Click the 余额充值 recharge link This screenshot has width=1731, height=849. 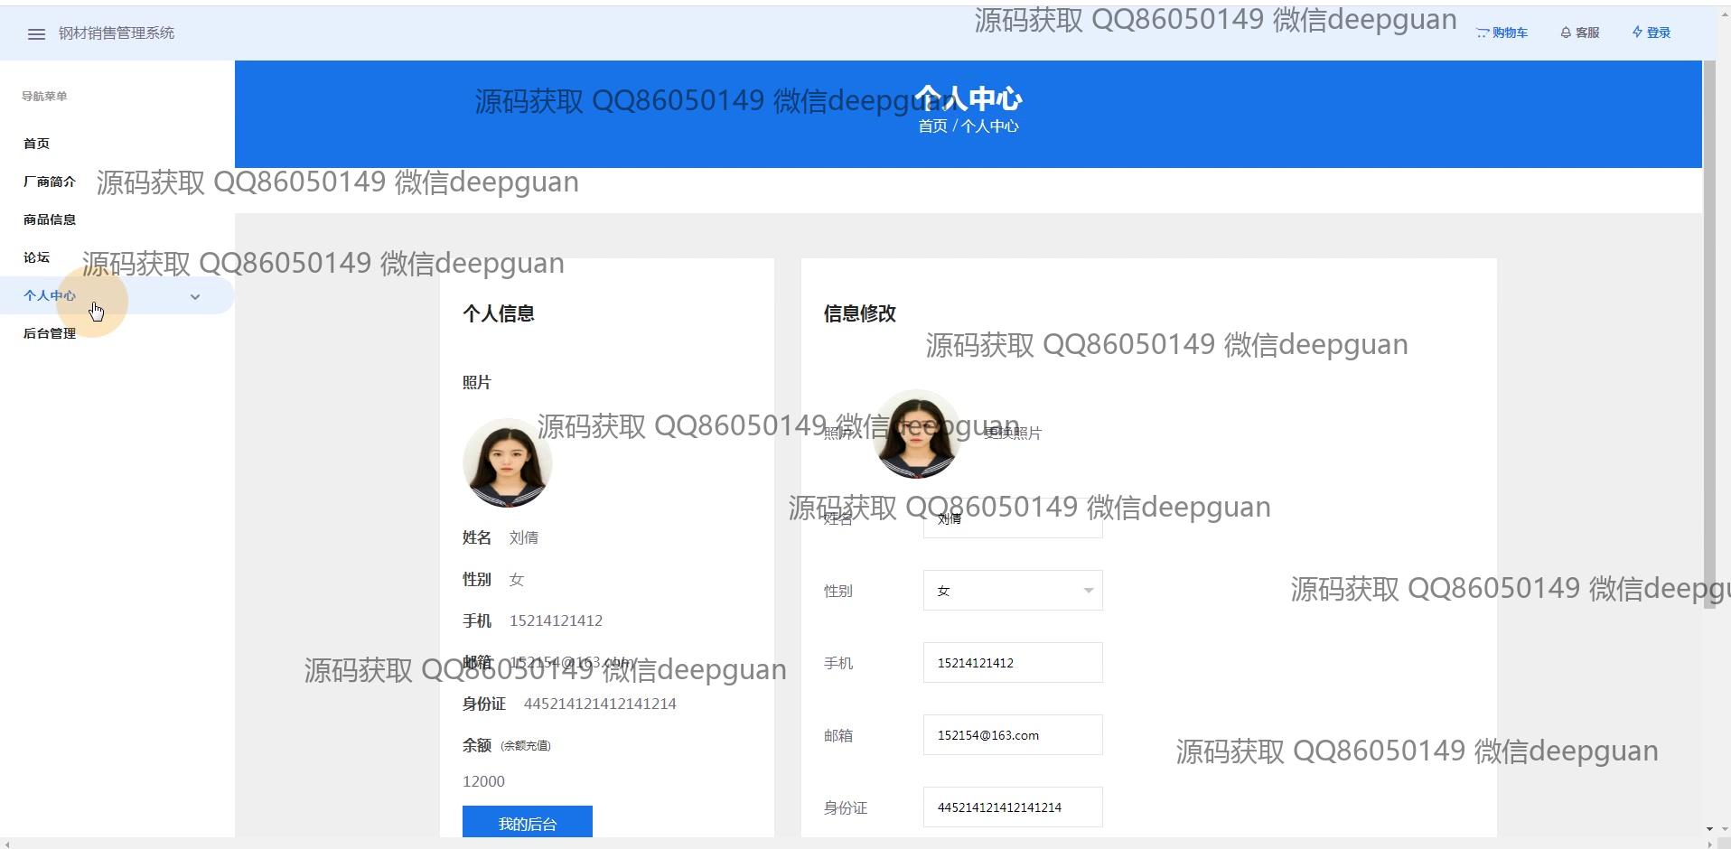[x=526, y=745]
